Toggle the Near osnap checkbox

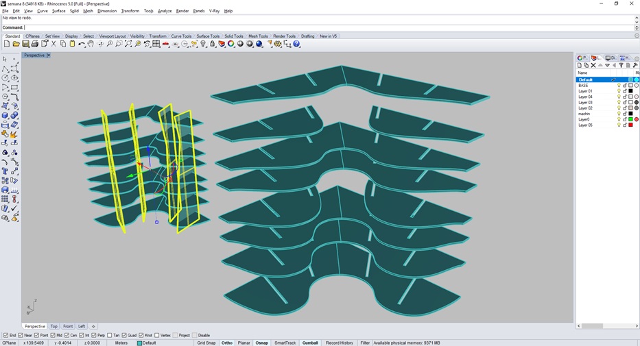[21, 336]
